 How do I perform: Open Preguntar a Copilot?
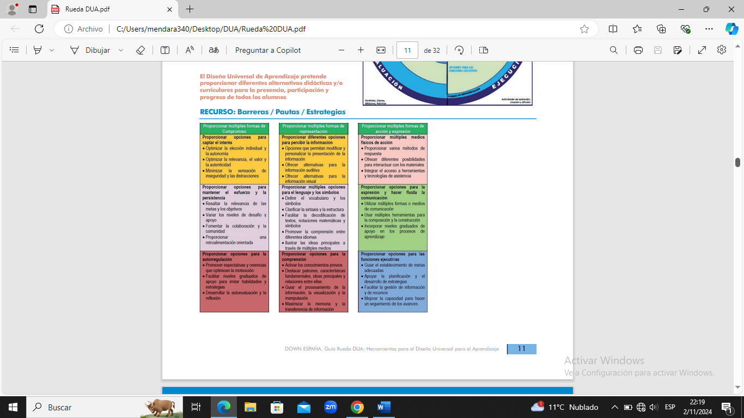pyautogui.click(x=268, y=50)
